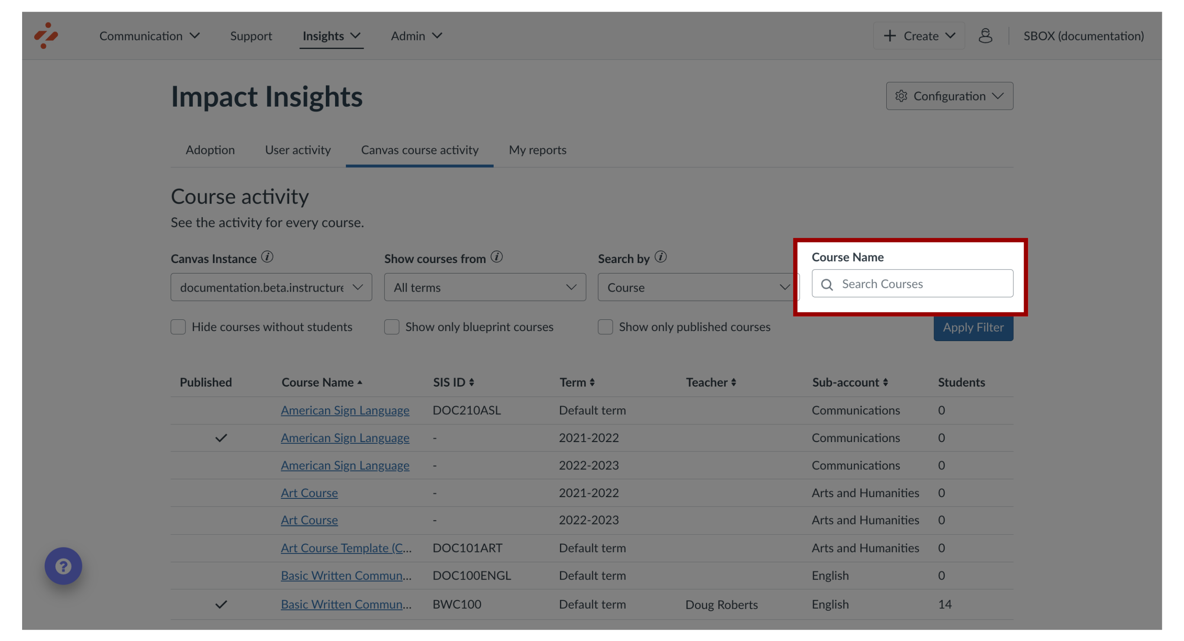Open American Sign Language course DOC210ASL
This screenshot has width=1184, height=641.
345,410
